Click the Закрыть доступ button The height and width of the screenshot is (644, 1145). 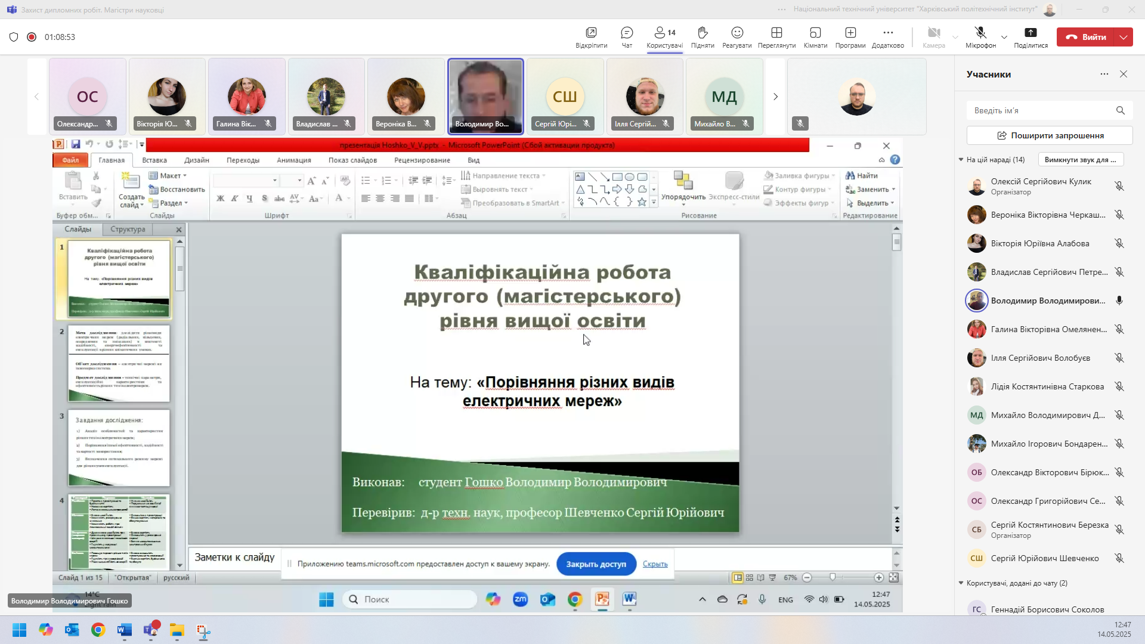click(596, 563)
